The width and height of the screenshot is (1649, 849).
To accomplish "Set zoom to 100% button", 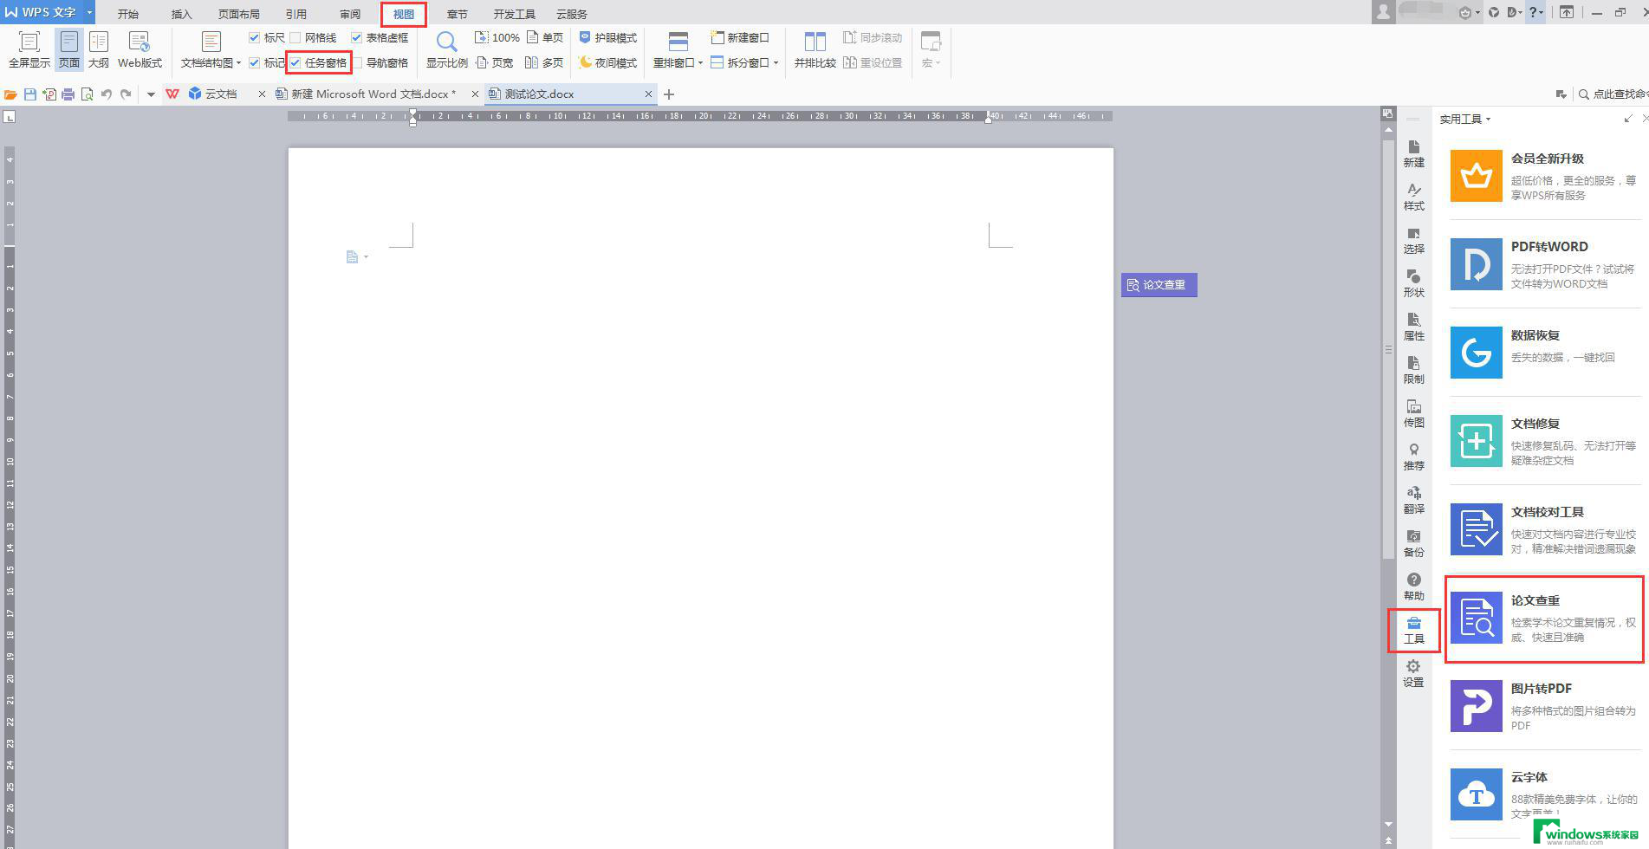I will tap(497, 38).
